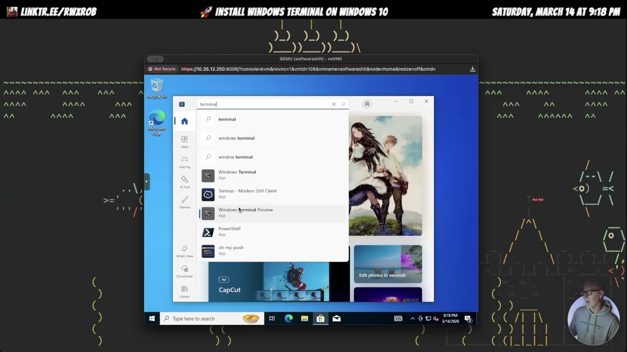Click the download icon in noVNC address bar
This screenshot has height=352, width=627.
coord(473,69)
